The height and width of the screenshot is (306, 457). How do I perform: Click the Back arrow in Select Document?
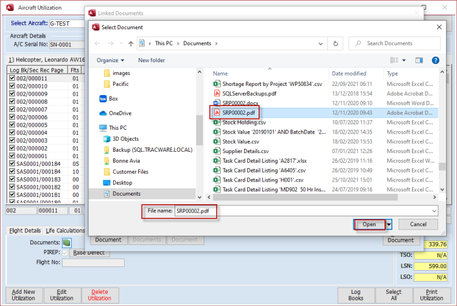(x=97, y=43)
